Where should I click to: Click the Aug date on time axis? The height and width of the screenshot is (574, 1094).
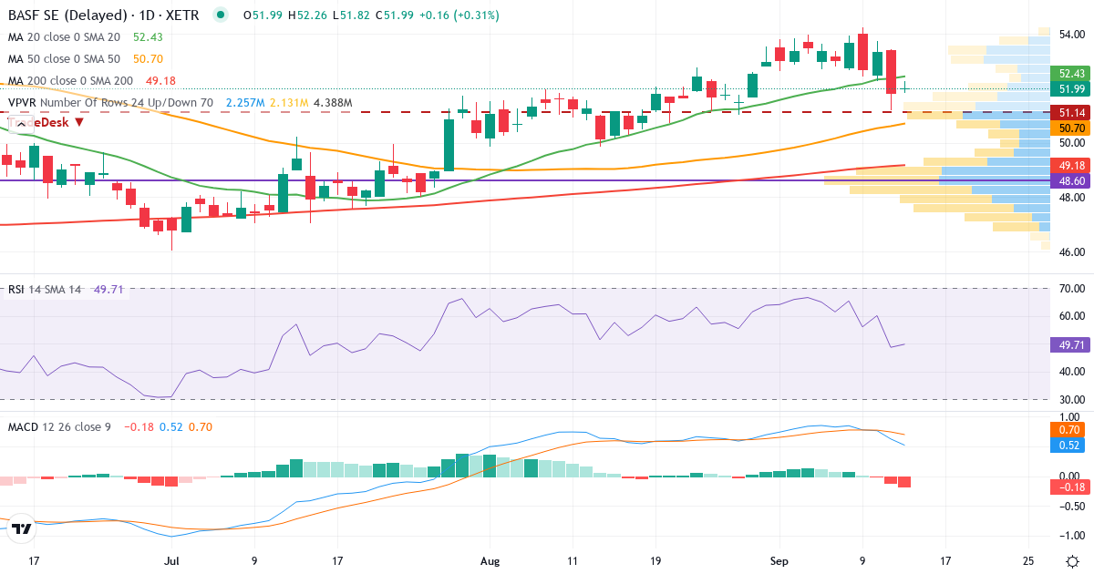coord(490,560)
